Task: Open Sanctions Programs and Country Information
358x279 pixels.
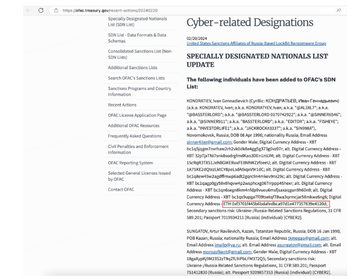Action: (139, 92)
